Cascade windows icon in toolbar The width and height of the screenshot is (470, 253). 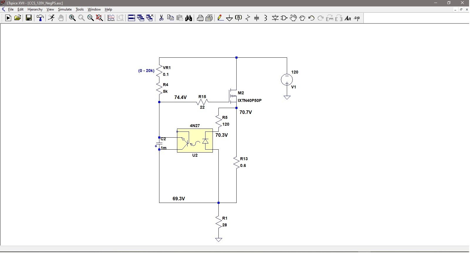click(x=141, y=18)
